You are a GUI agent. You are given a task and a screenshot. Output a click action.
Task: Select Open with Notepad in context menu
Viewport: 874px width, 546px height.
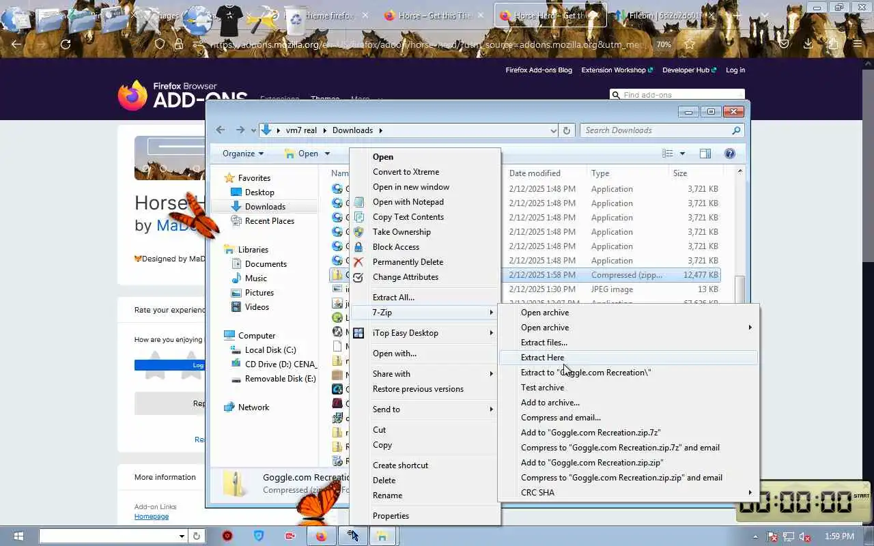point(408,202)
